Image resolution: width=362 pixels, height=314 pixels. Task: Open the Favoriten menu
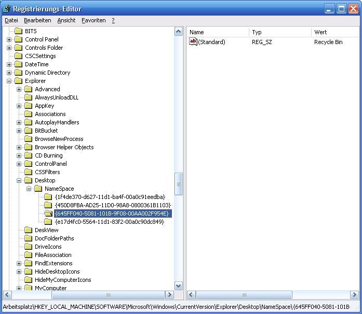[93, 20]
